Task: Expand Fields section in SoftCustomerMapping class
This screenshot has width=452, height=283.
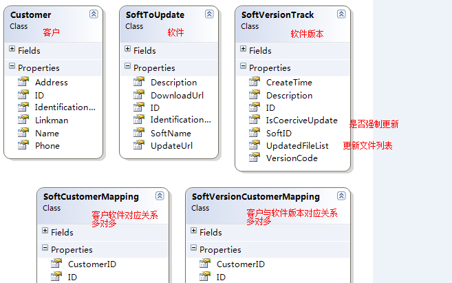Action: (45, 231)
